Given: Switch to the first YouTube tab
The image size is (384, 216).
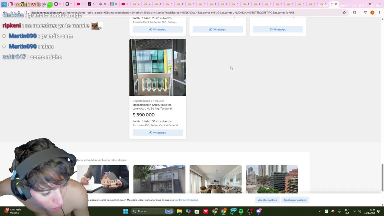Looking at the screenshot, I should click(x=80, y=4).
